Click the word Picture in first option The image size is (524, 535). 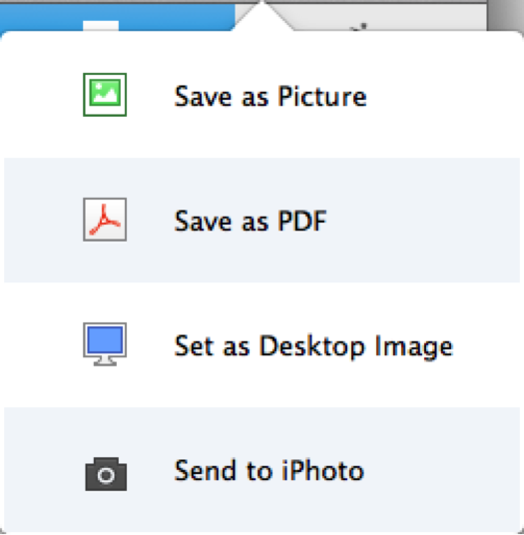tap(322, 96)
